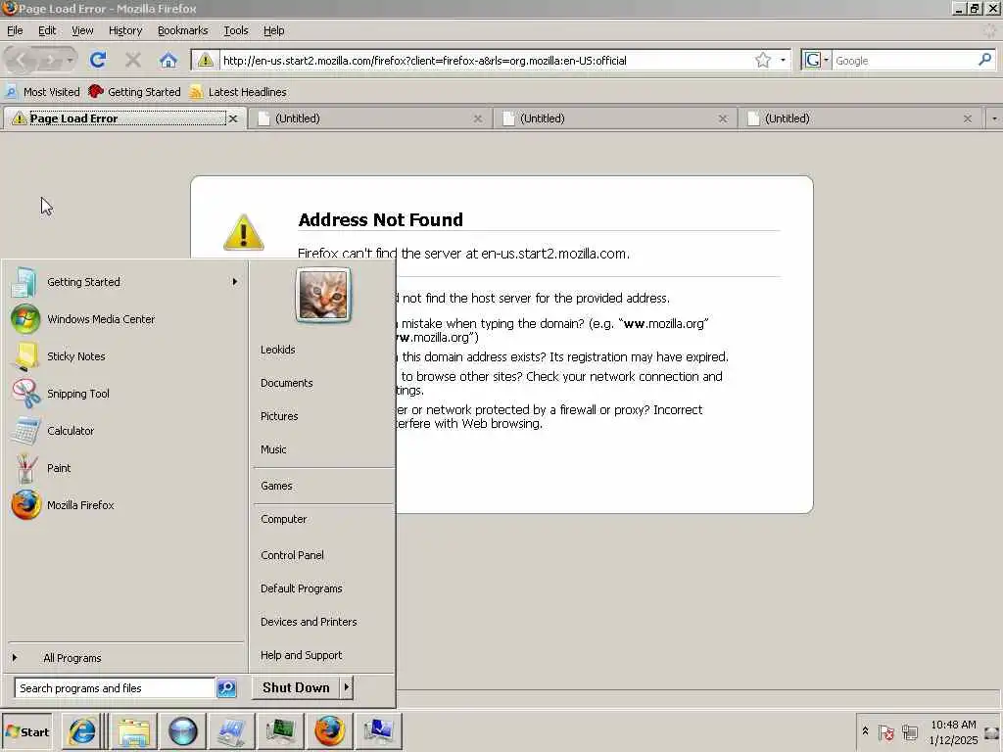The image size is (1003, 752).
Task: Open address bar history dropdown
Action: (783, 60)
